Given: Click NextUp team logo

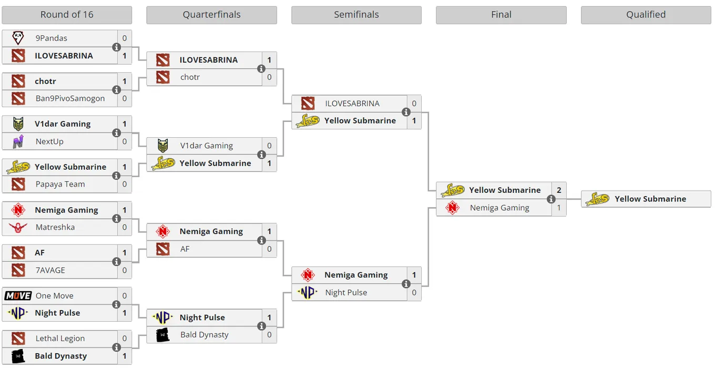Looking at the screenshot, I should [x=18, y=141].
